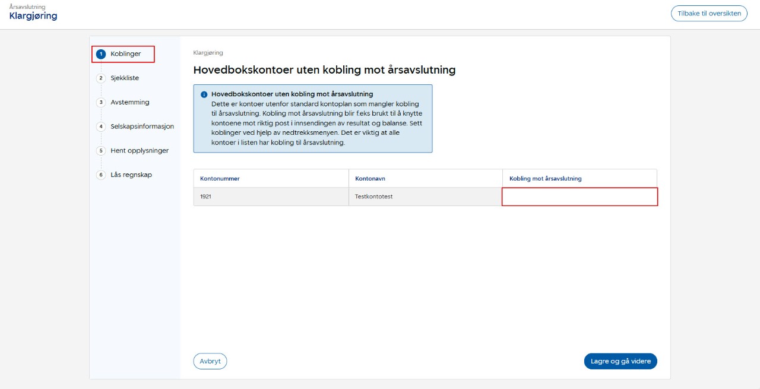Switch to the Avstemming step
The image size is (760, 389).
click(x=130, y=102)
